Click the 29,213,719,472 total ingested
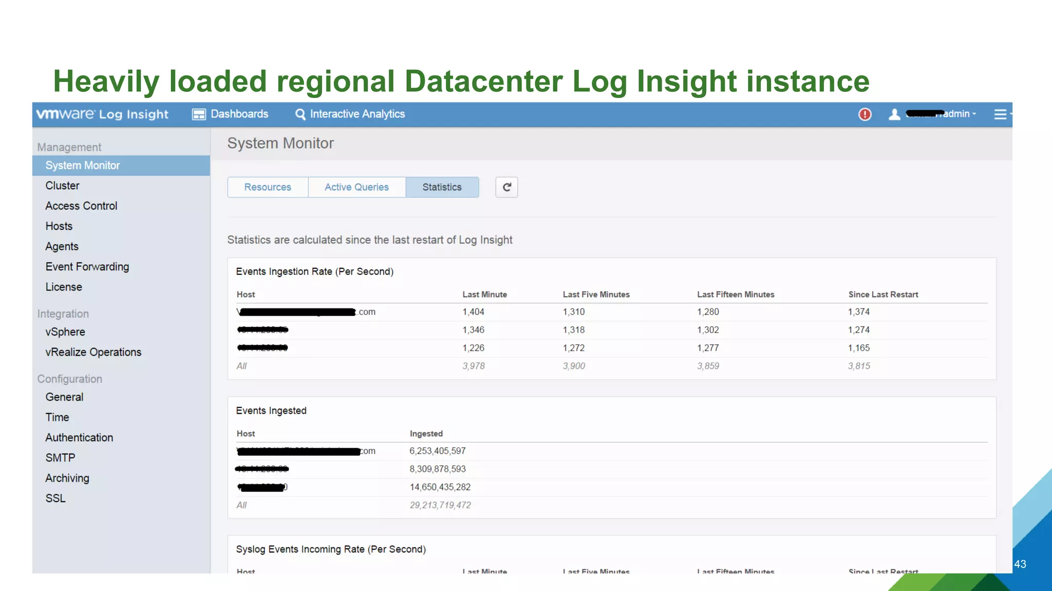The width and height of the screenshot is (1052, 591). [440, 505]
